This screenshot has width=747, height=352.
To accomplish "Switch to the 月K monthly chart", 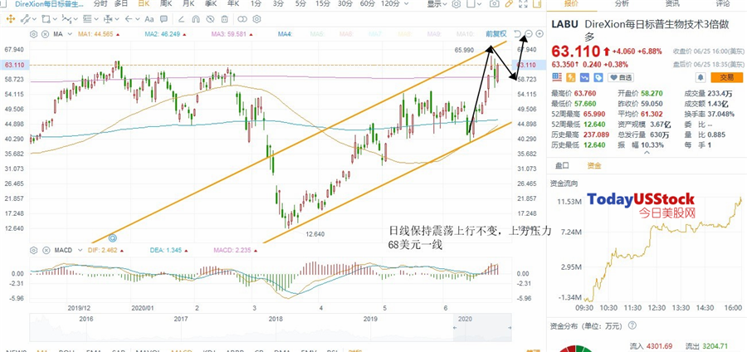I will pos(188,3).
